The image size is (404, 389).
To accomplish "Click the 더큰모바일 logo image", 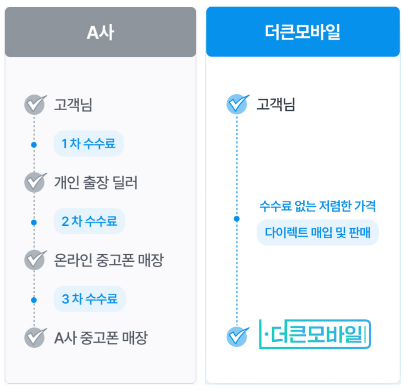I will [x=315, y=334].
